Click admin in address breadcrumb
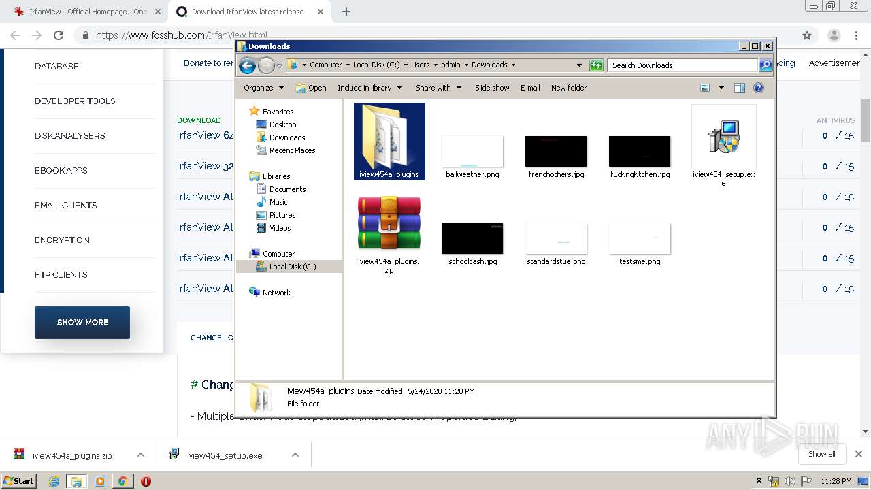The width and height of the screenshot is (871, 490). pyautogui.click(x=450, y=65)
